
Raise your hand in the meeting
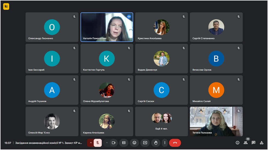point(156,143)
